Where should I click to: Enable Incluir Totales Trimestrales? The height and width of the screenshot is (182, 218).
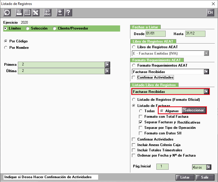tap(134, 150)
